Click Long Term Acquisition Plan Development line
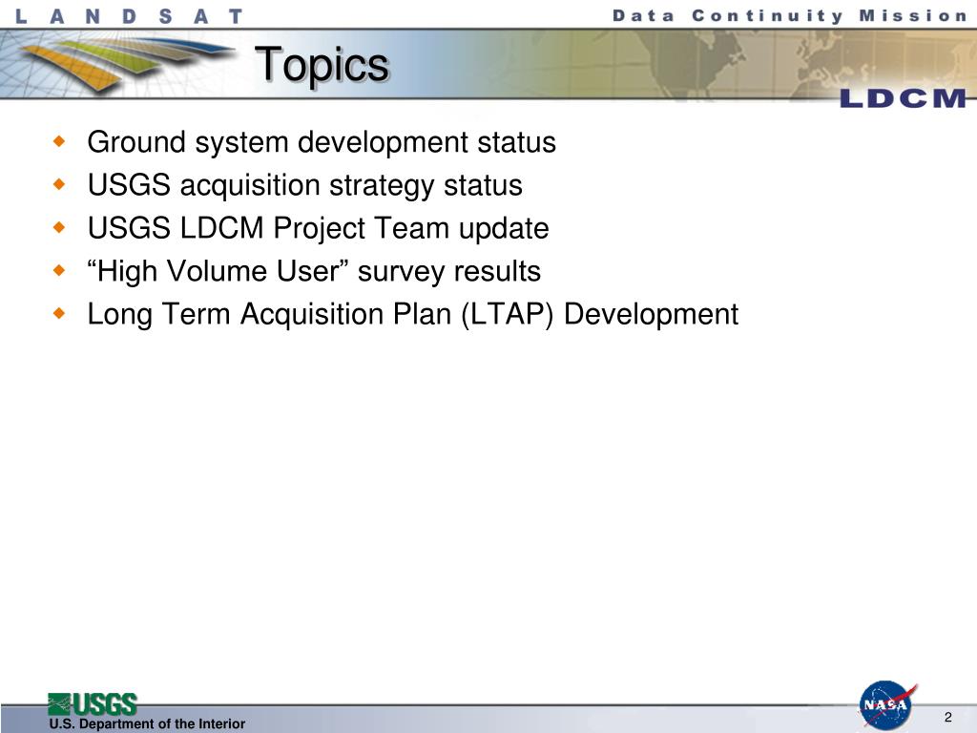Viewport: 977px width, 733px height. [x=412, y=315]
